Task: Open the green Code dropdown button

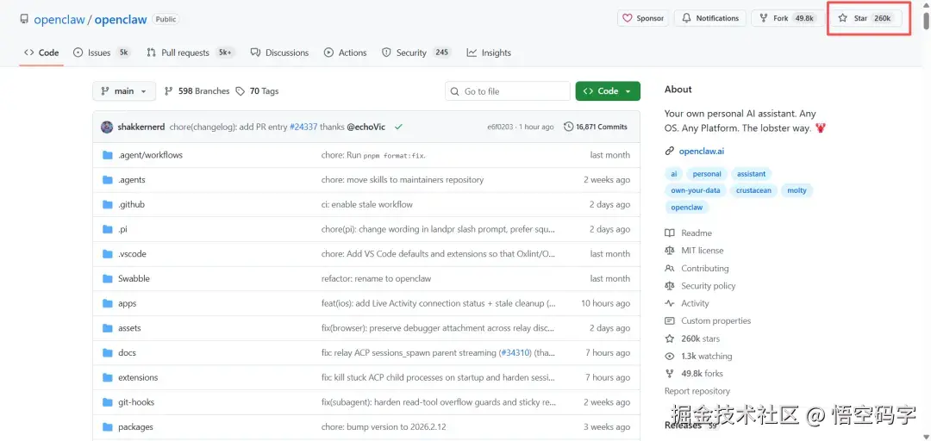Action: 608,91
